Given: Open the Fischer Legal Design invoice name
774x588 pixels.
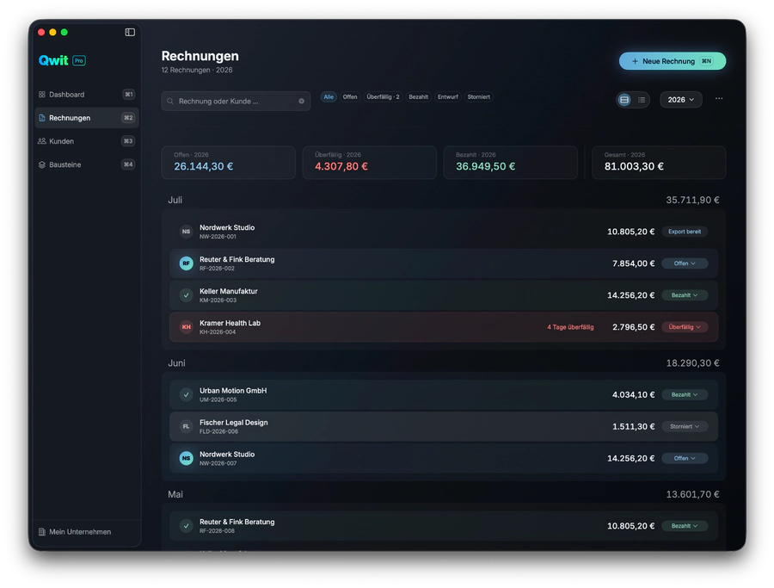Looking at the screenshot, I should pos(233,423).
